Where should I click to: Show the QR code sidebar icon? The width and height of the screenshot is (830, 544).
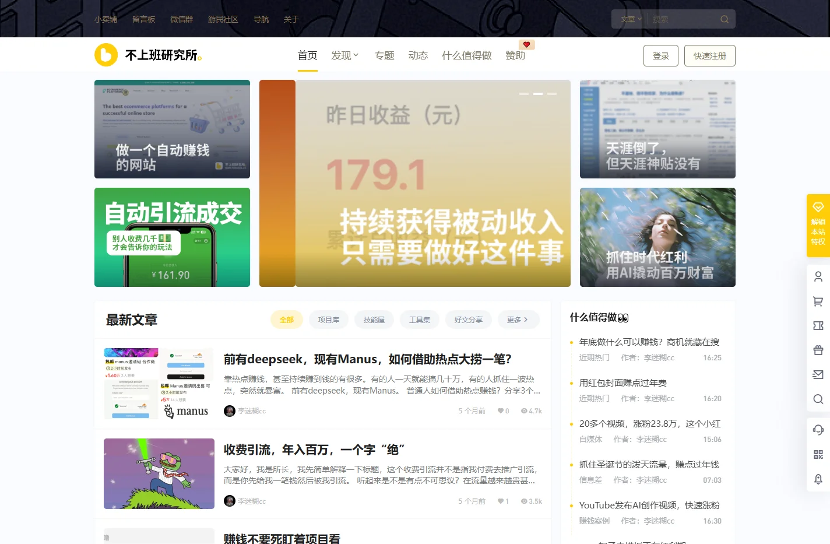(x=818, y=454)
